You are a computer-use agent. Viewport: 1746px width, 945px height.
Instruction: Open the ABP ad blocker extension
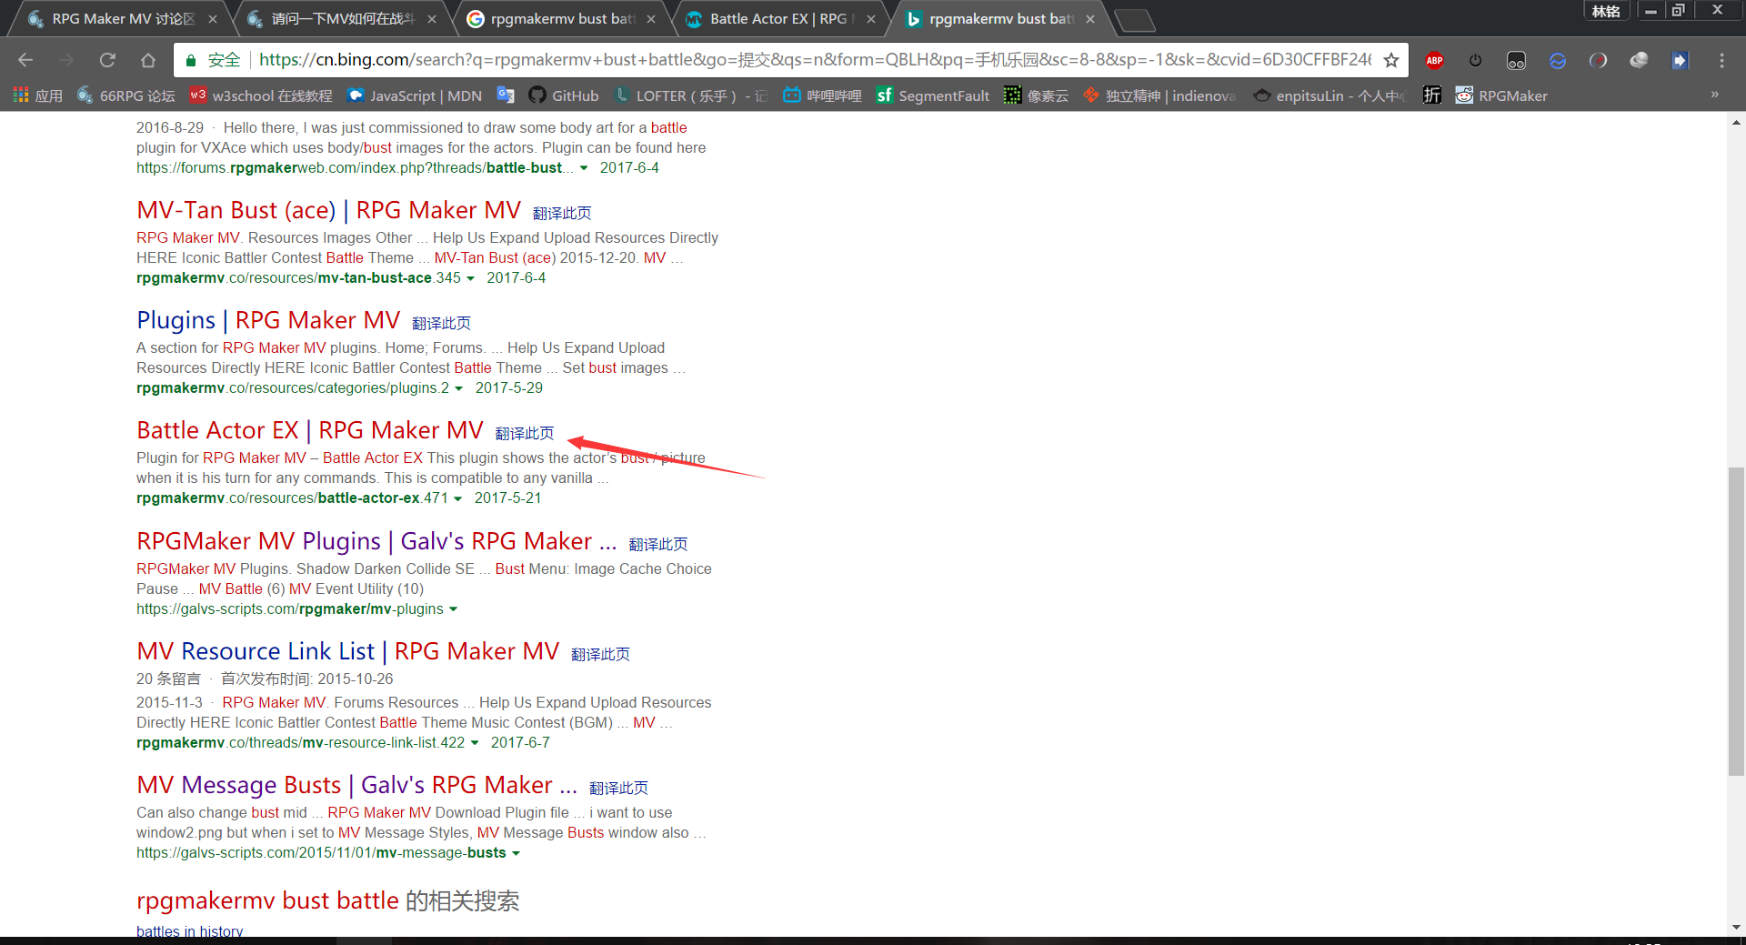[x=1434, y=60]
